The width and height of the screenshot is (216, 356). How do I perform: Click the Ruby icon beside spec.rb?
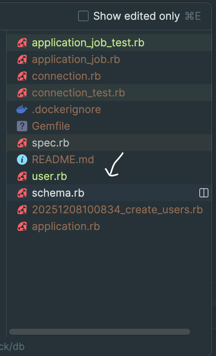[22, 143]
